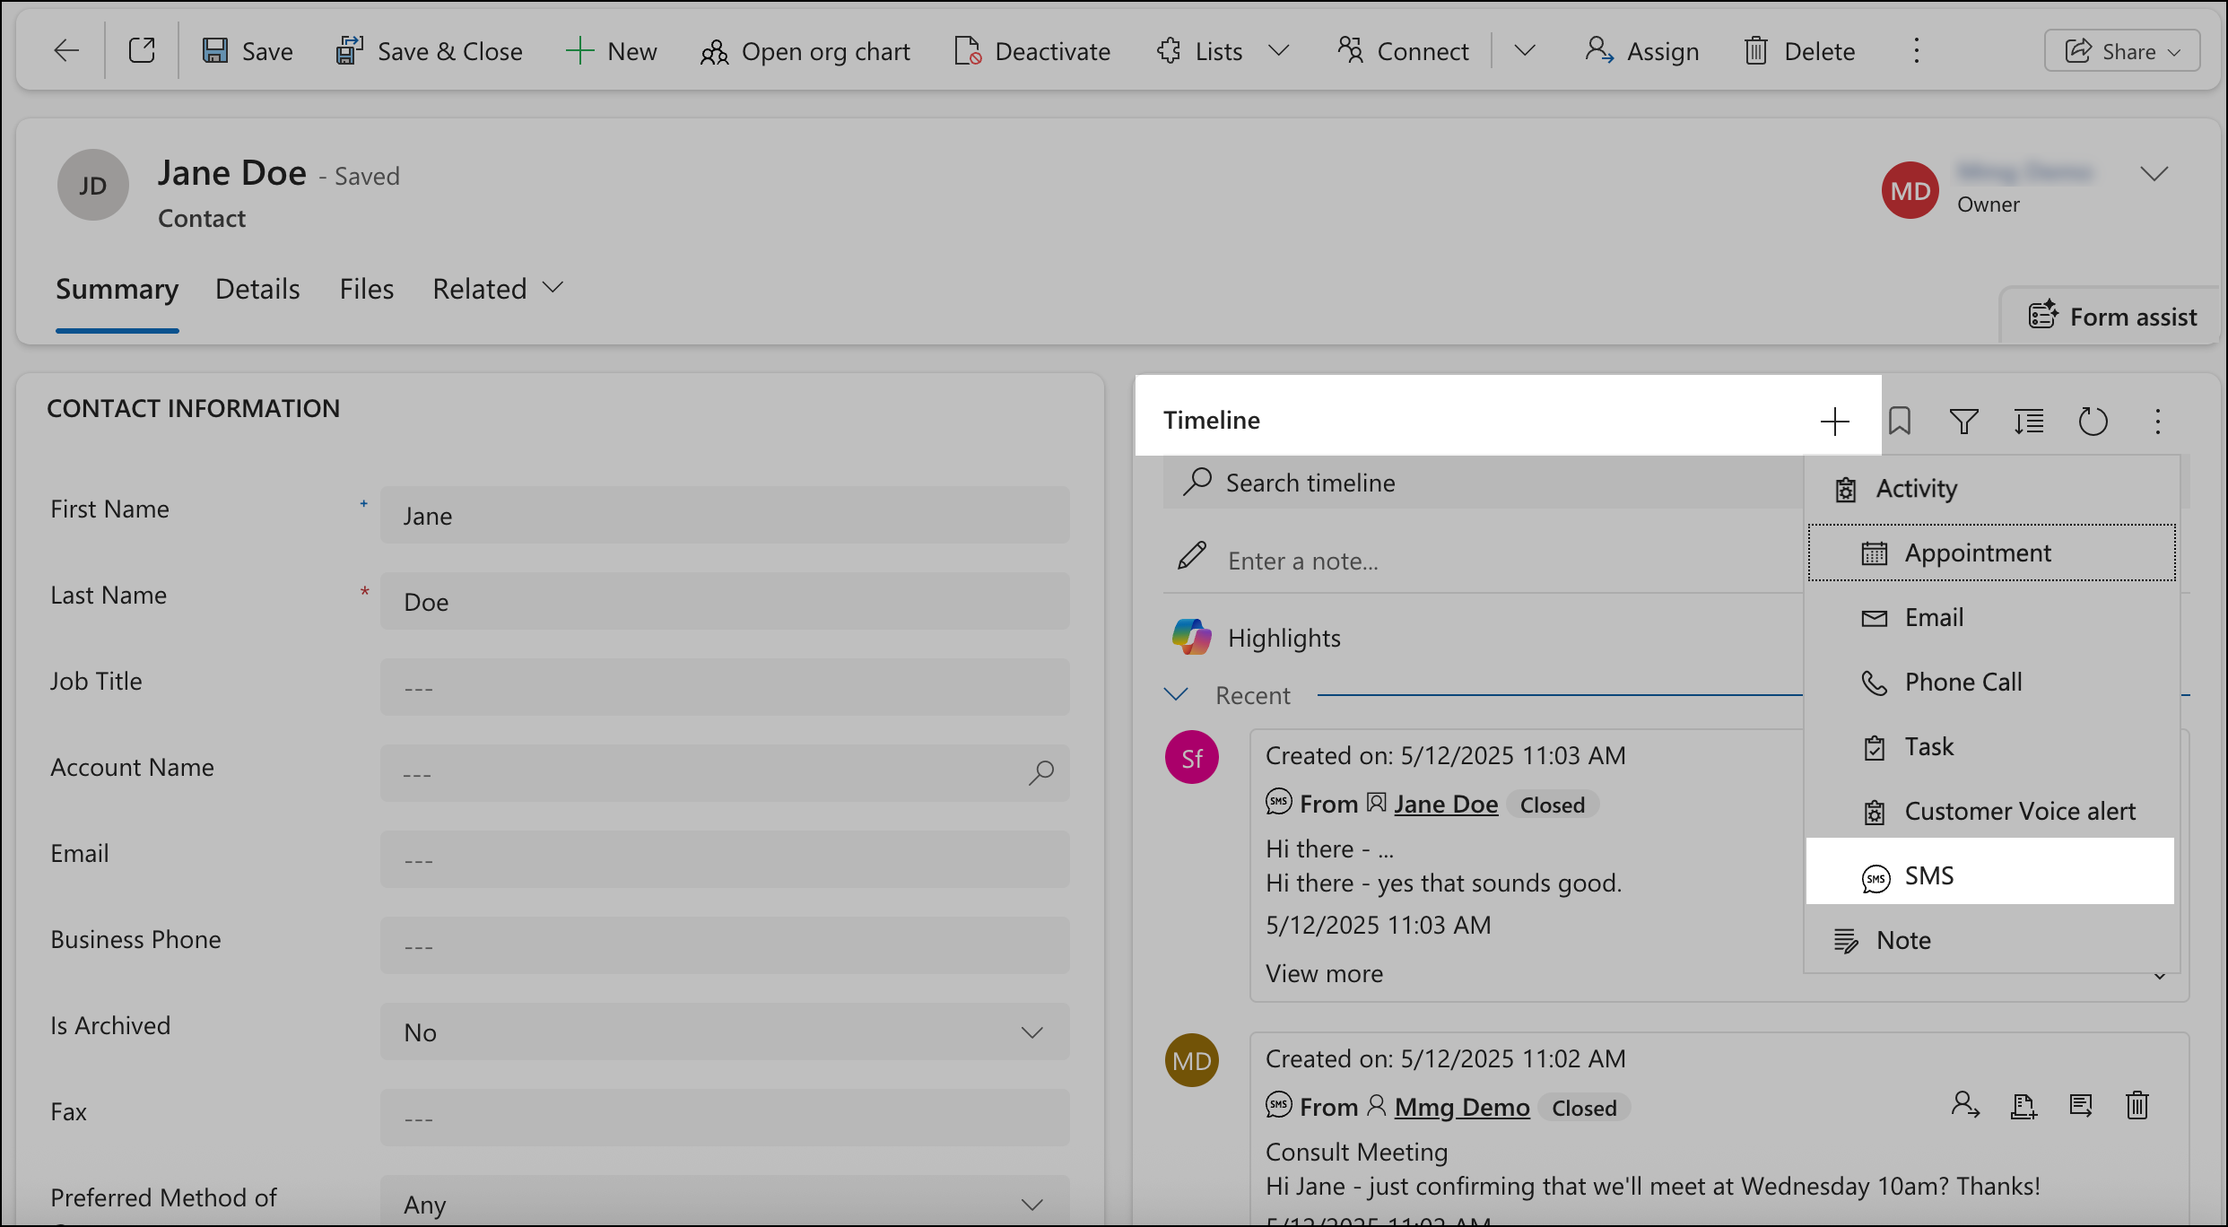Refresh the timeline
This screenshot has width=2228, height=1227.
pyautogui.click(x=2093, y=421)
